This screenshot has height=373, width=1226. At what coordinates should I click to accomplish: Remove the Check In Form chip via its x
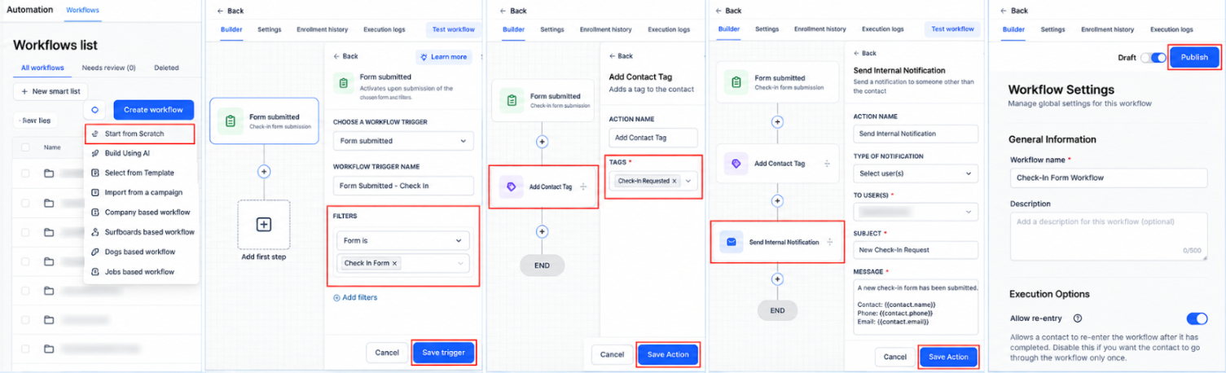[394, 263]
